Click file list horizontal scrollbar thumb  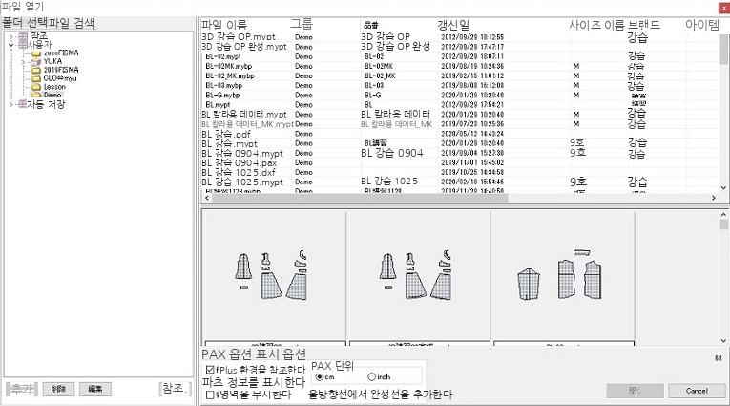(x=360, y=198)
